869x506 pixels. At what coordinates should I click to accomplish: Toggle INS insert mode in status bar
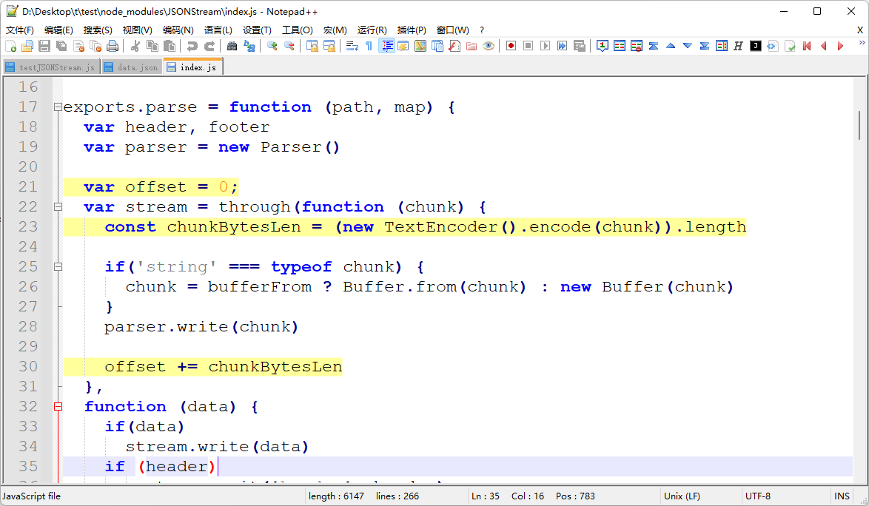tap(842, 496)
